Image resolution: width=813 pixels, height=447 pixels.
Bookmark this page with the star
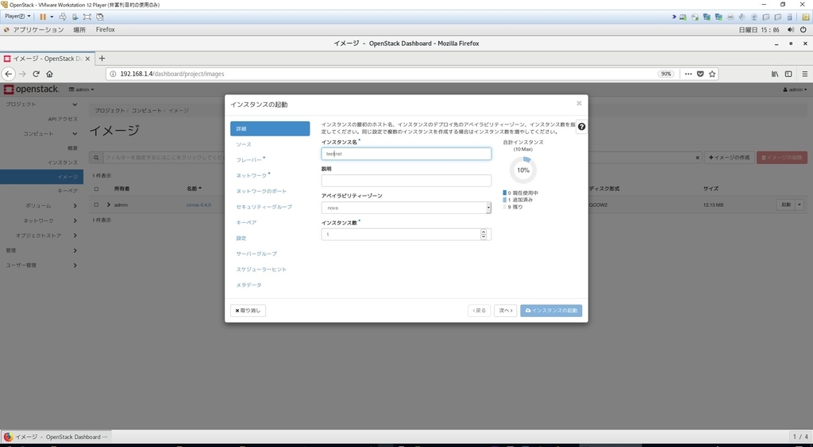[x=712, y=74]
